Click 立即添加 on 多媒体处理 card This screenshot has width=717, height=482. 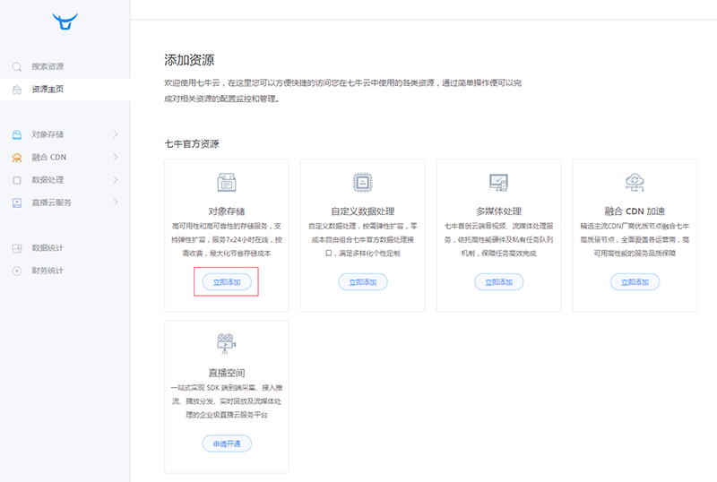[x=498, y=281]
